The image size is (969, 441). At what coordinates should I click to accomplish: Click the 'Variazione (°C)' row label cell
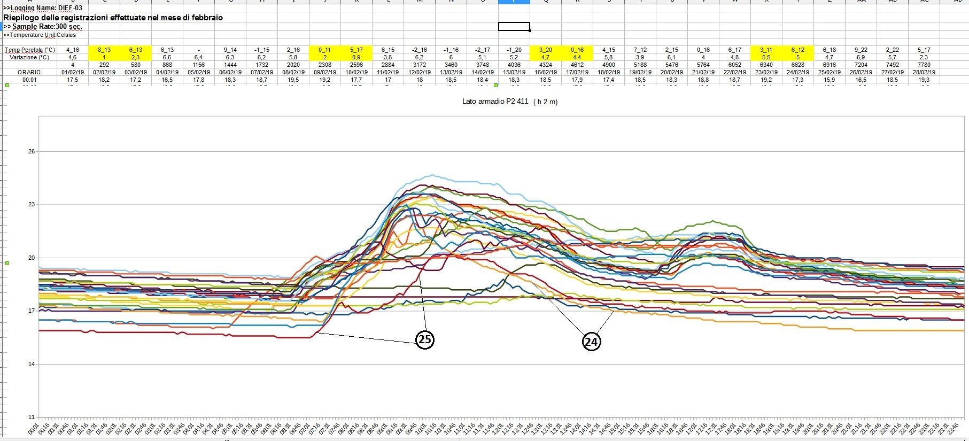coord(29,57)
